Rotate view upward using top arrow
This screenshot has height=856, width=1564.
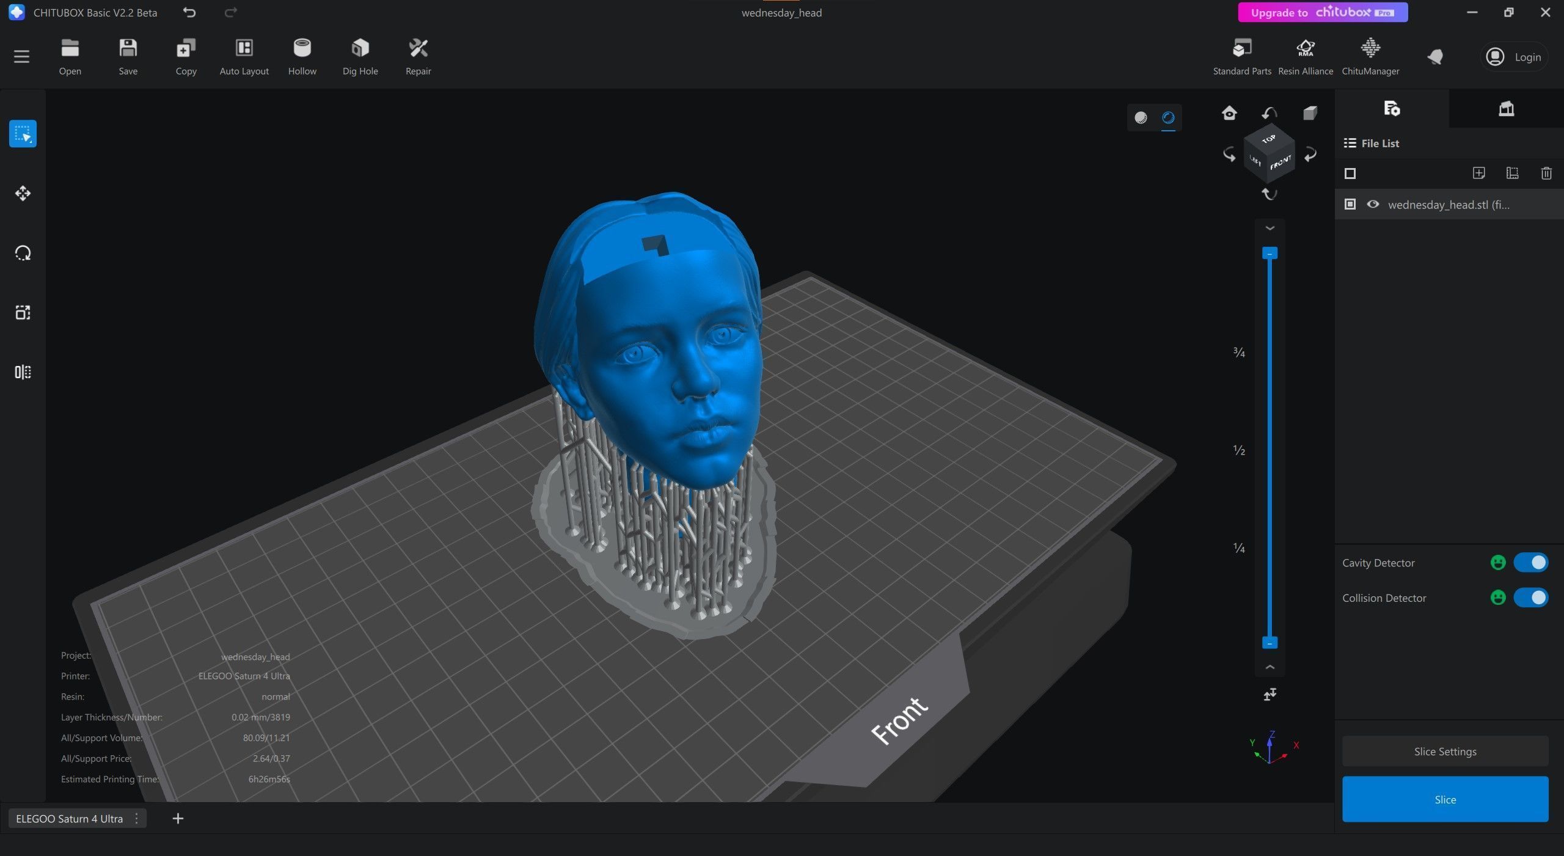[1270, 113]
